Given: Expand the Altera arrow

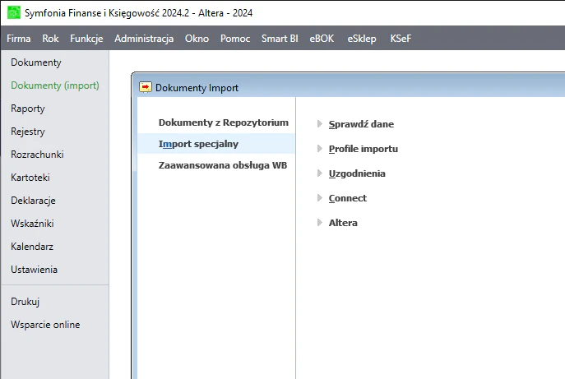Looking at the screenshot, I should tap(320, 223).
